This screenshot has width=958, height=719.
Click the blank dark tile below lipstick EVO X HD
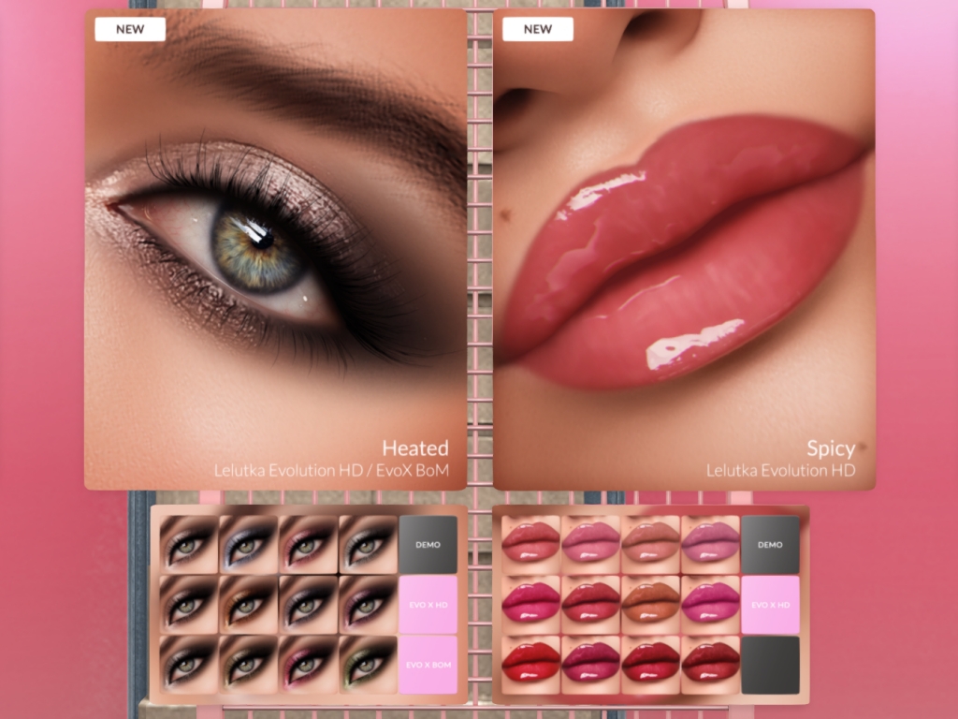(x=770, y=665)
